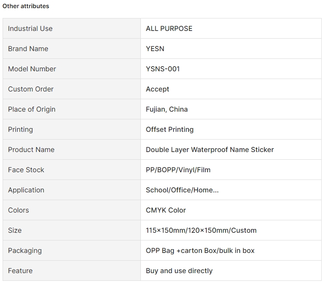This screenshot has height=283, width=323.
Task: Click the Other attributes heading
Action: coord(26,6)
